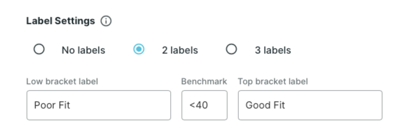Click the "3 labels" option text

(x=273, y=50)
